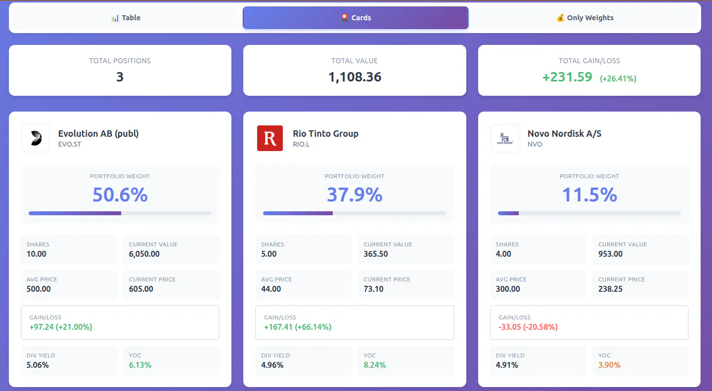Click the Evolution AB logo icon
Screen dimensions: 712x391
pos(36,138)
